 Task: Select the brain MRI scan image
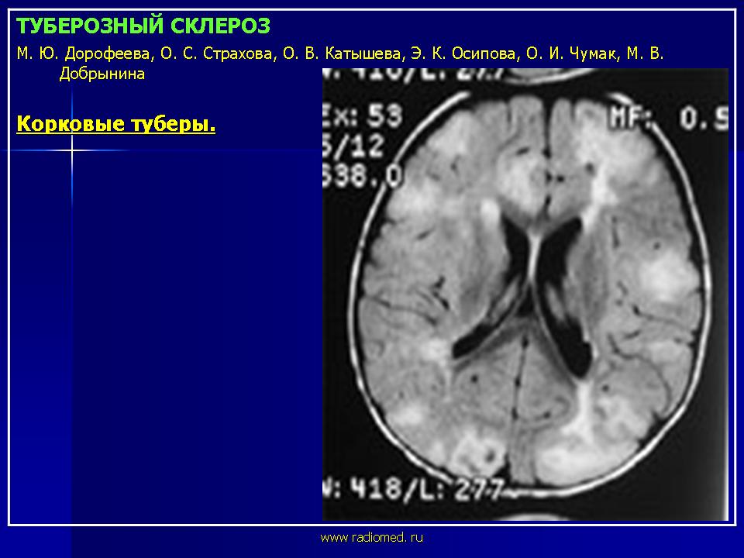pos(525,294)
